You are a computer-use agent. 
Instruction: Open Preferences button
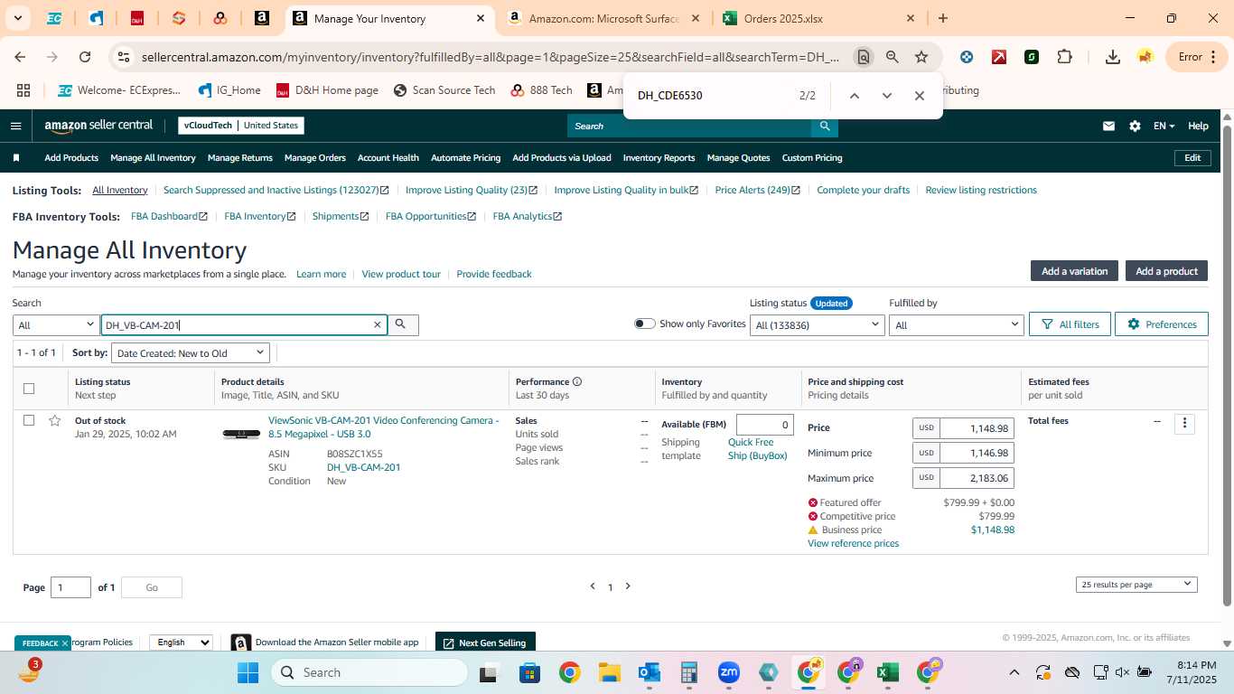(x=1161, y=324)
